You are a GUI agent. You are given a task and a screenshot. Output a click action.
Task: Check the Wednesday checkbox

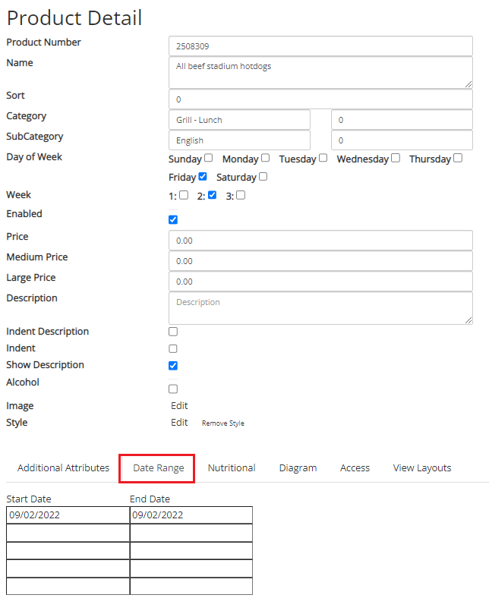tap(396, 158)
